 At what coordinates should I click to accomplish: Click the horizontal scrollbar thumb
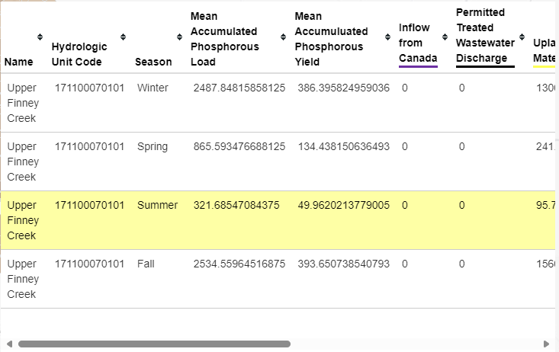pyautogui.click(x=153, y=344)
